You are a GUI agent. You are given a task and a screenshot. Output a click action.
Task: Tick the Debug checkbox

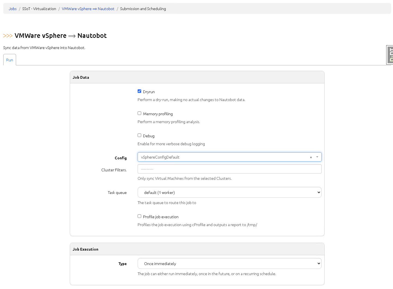click(139, 135)
